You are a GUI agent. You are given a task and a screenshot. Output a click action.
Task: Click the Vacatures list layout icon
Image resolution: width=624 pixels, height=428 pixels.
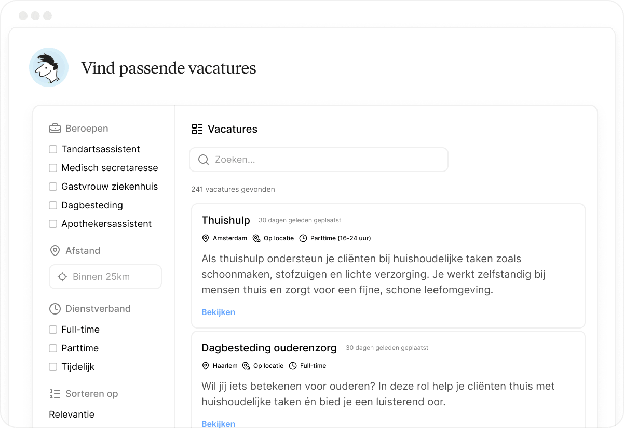point(197,129)
